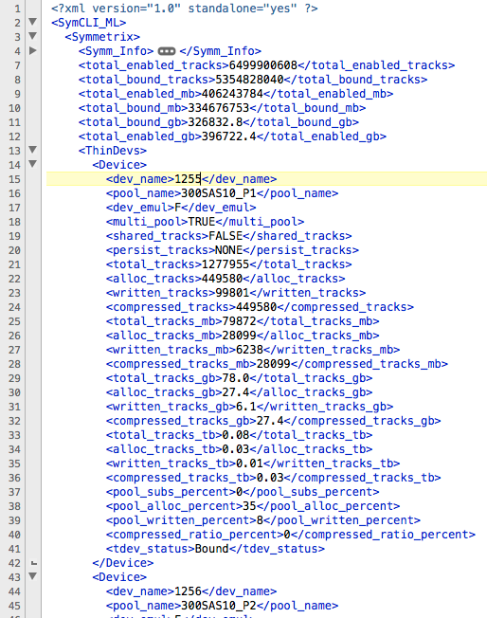Click the opening ThinDevs tag
This screenshot has height=618, width=487.
click(x=113, y=150)
